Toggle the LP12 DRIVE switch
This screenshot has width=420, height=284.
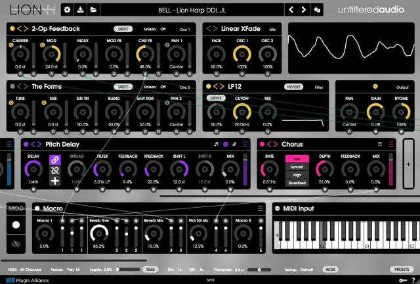coord(216,98)
